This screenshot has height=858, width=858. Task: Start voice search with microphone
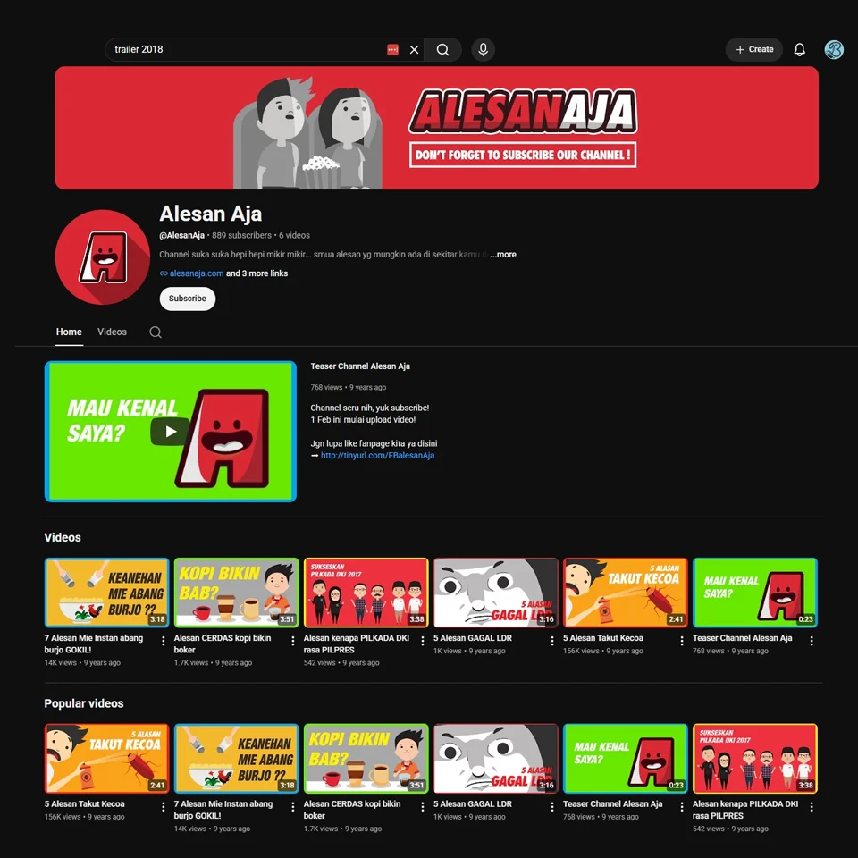pos(483,50)
